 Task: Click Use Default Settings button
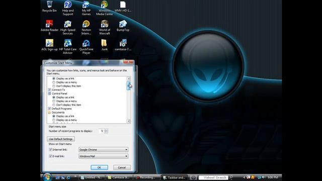click(61, 139)
